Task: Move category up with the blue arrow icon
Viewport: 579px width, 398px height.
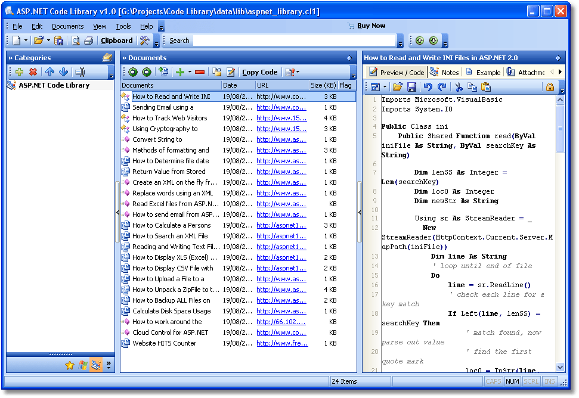Action: [x=50, y=72]
